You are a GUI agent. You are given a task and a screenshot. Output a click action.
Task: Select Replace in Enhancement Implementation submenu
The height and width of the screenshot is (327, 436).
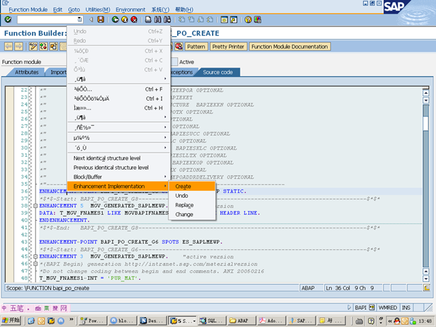click(x=192, y=205)
